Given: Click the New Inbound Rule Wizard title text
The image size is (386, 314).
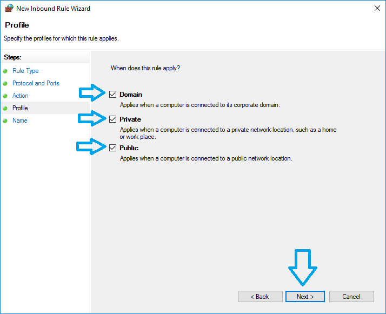Looking at the screenshot, I should coord(53,9).
